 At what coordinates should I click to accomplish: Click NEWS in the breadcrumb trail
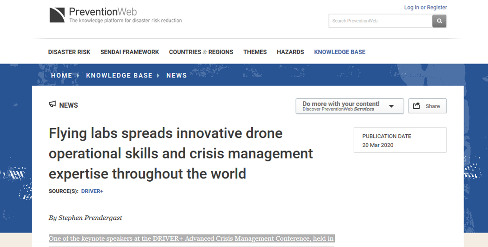click(176, 75)
